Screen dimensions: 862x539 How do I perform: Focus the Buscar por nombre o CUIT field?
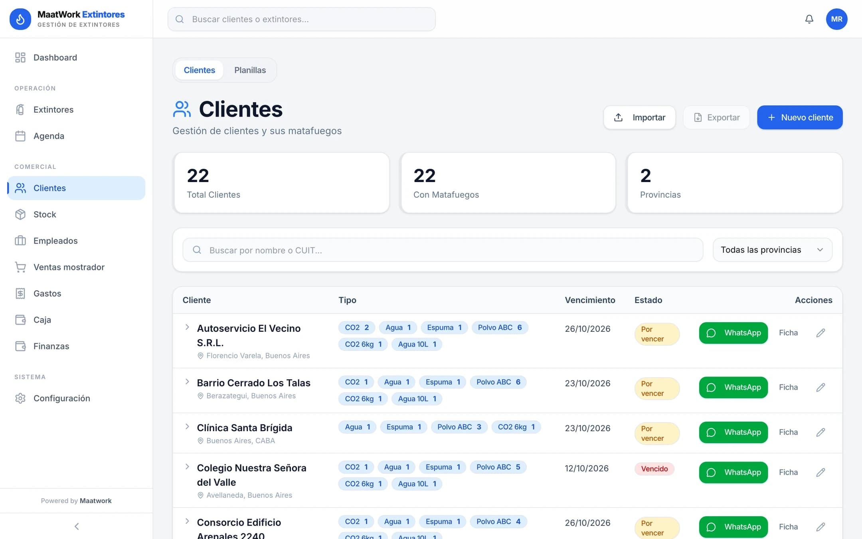(443, 250)
